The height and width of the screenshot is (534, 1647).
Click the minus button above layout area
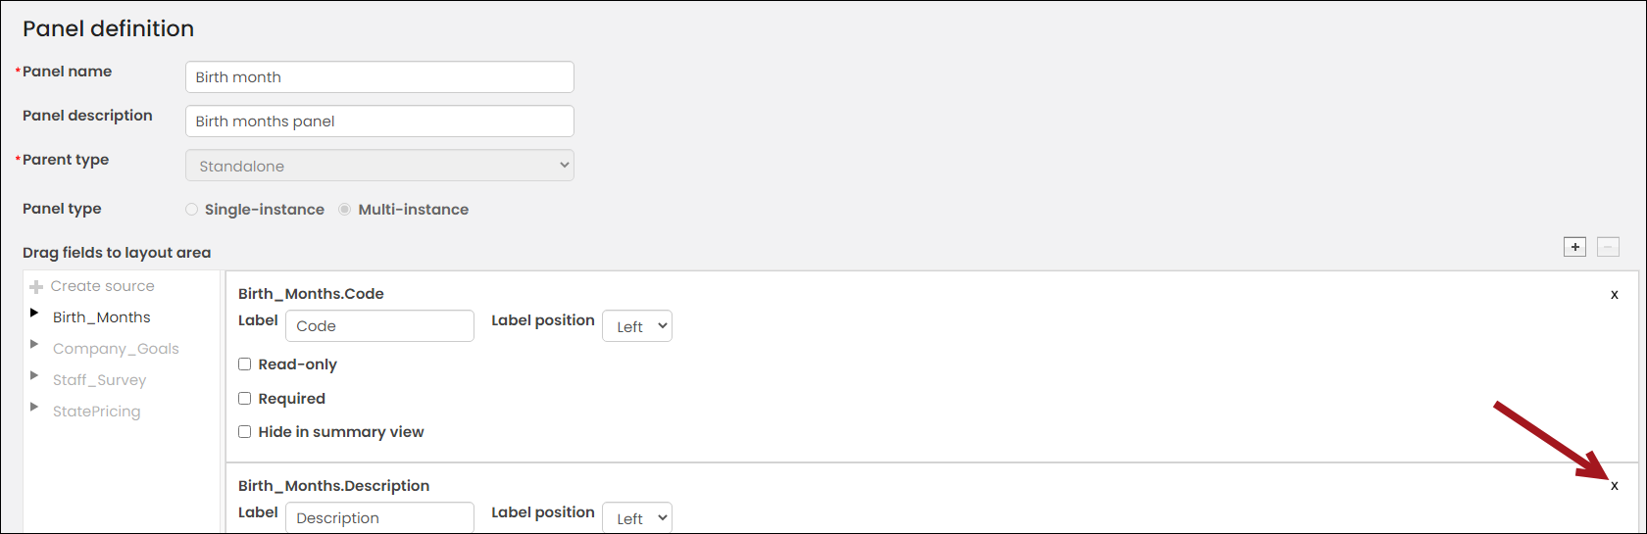[x=1608, y=247]
